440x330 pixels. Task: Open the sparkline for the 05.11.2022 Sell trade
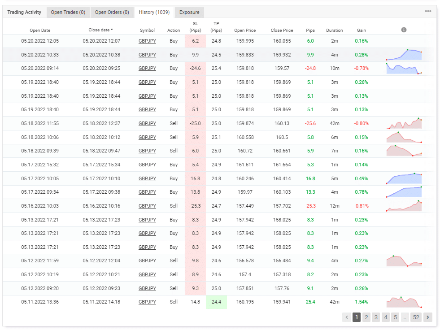[x=404, y=302]
